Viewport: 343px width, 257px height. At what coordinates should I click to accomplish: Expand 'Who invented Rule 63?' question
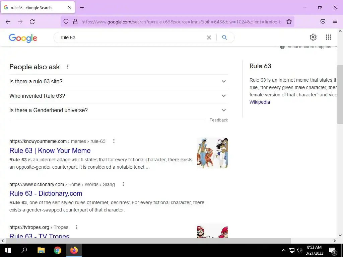119,96
